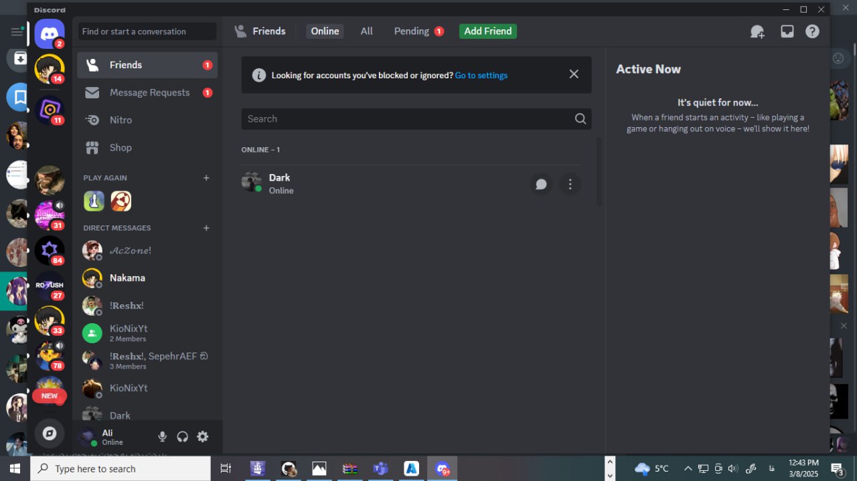857x481 pixels.
Task: Open User Settings gear icon
Action: tap(202, 437)
